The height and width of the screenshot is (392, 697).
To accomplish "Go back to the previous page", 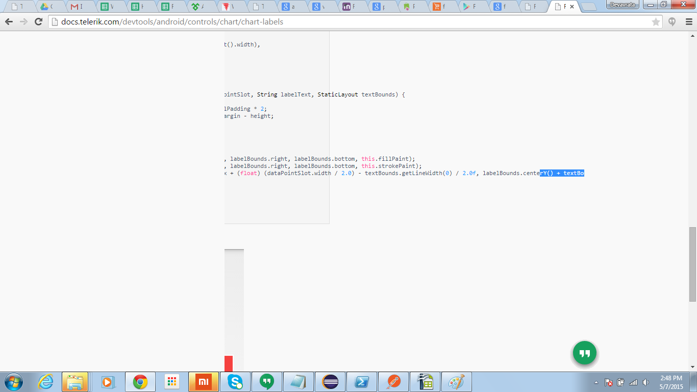I will pyautogui.click(x=9, y=22).
